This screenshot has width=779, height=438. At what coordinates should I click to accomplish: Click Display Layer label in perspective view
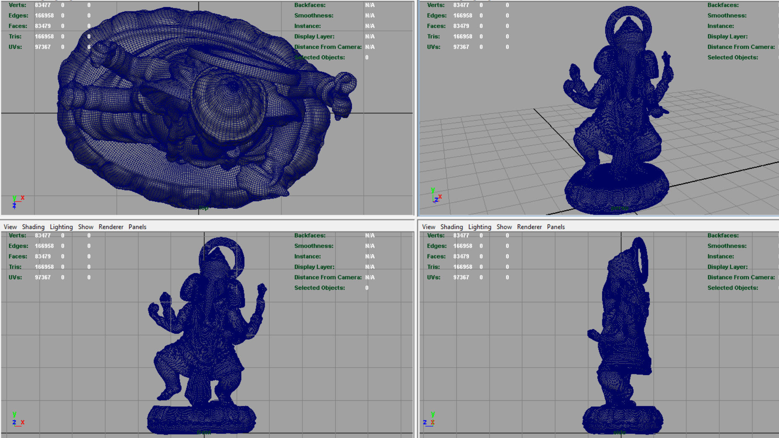[x=727, y=36]
